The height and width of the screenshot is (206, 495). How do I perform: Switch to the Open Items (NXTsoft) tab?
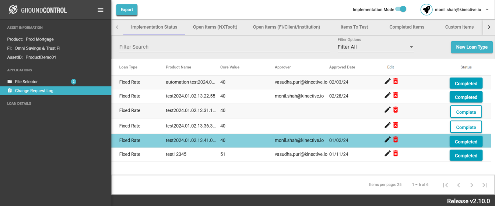click(x=215, y=27)
